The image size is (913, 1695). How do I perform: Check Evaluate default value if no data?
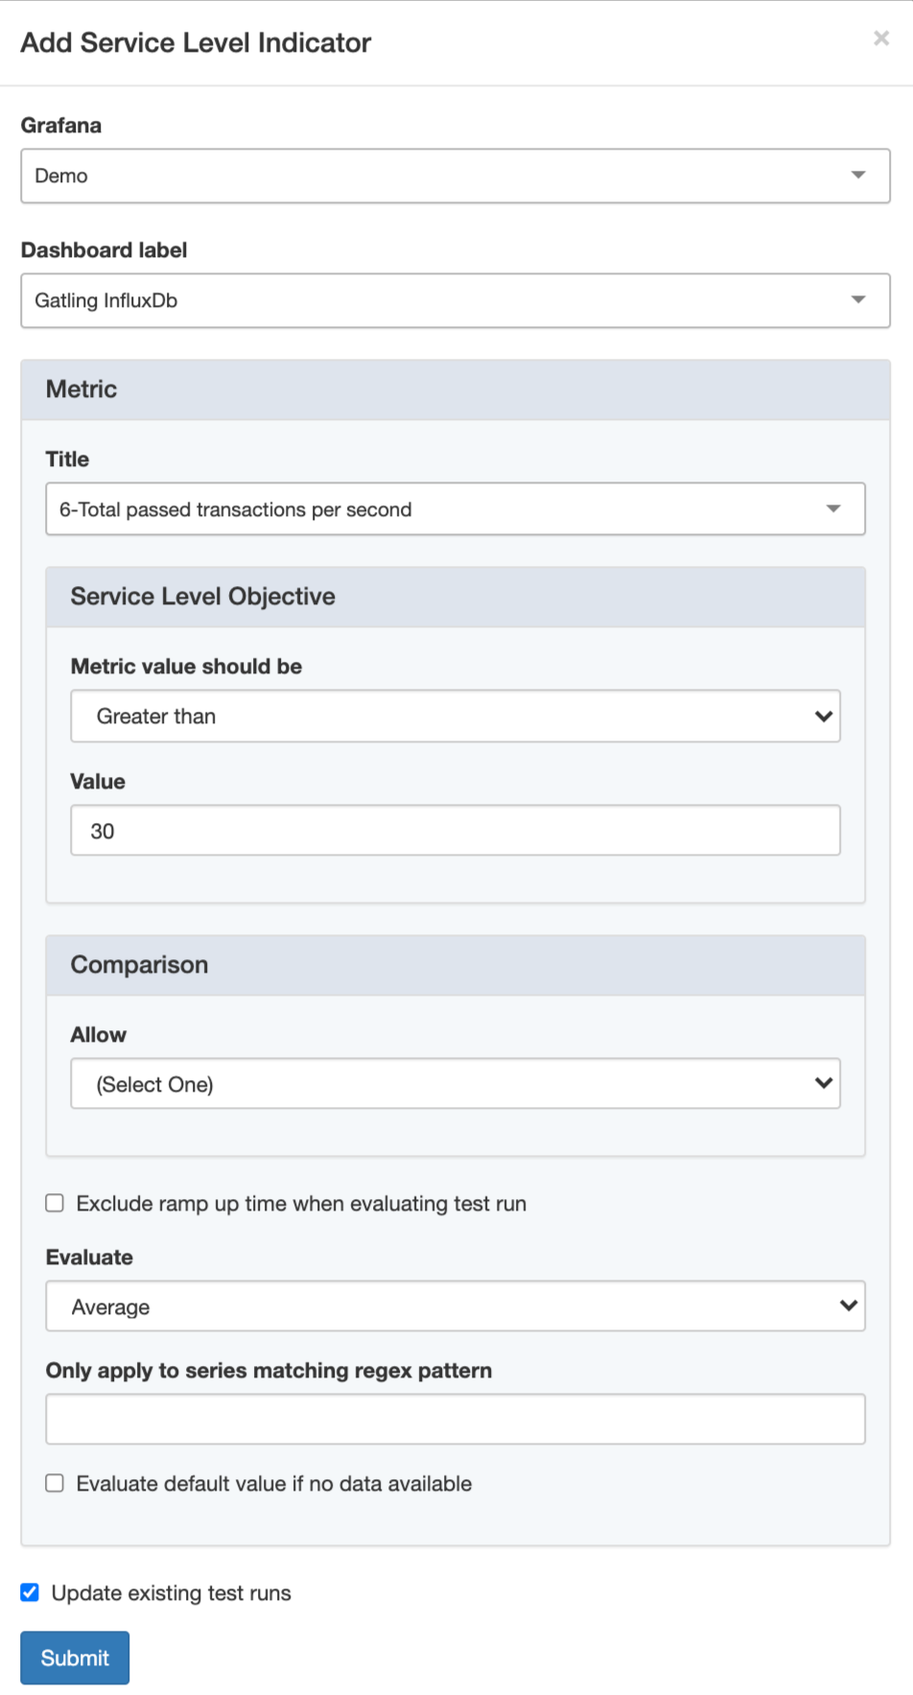tap(55, 1483)
